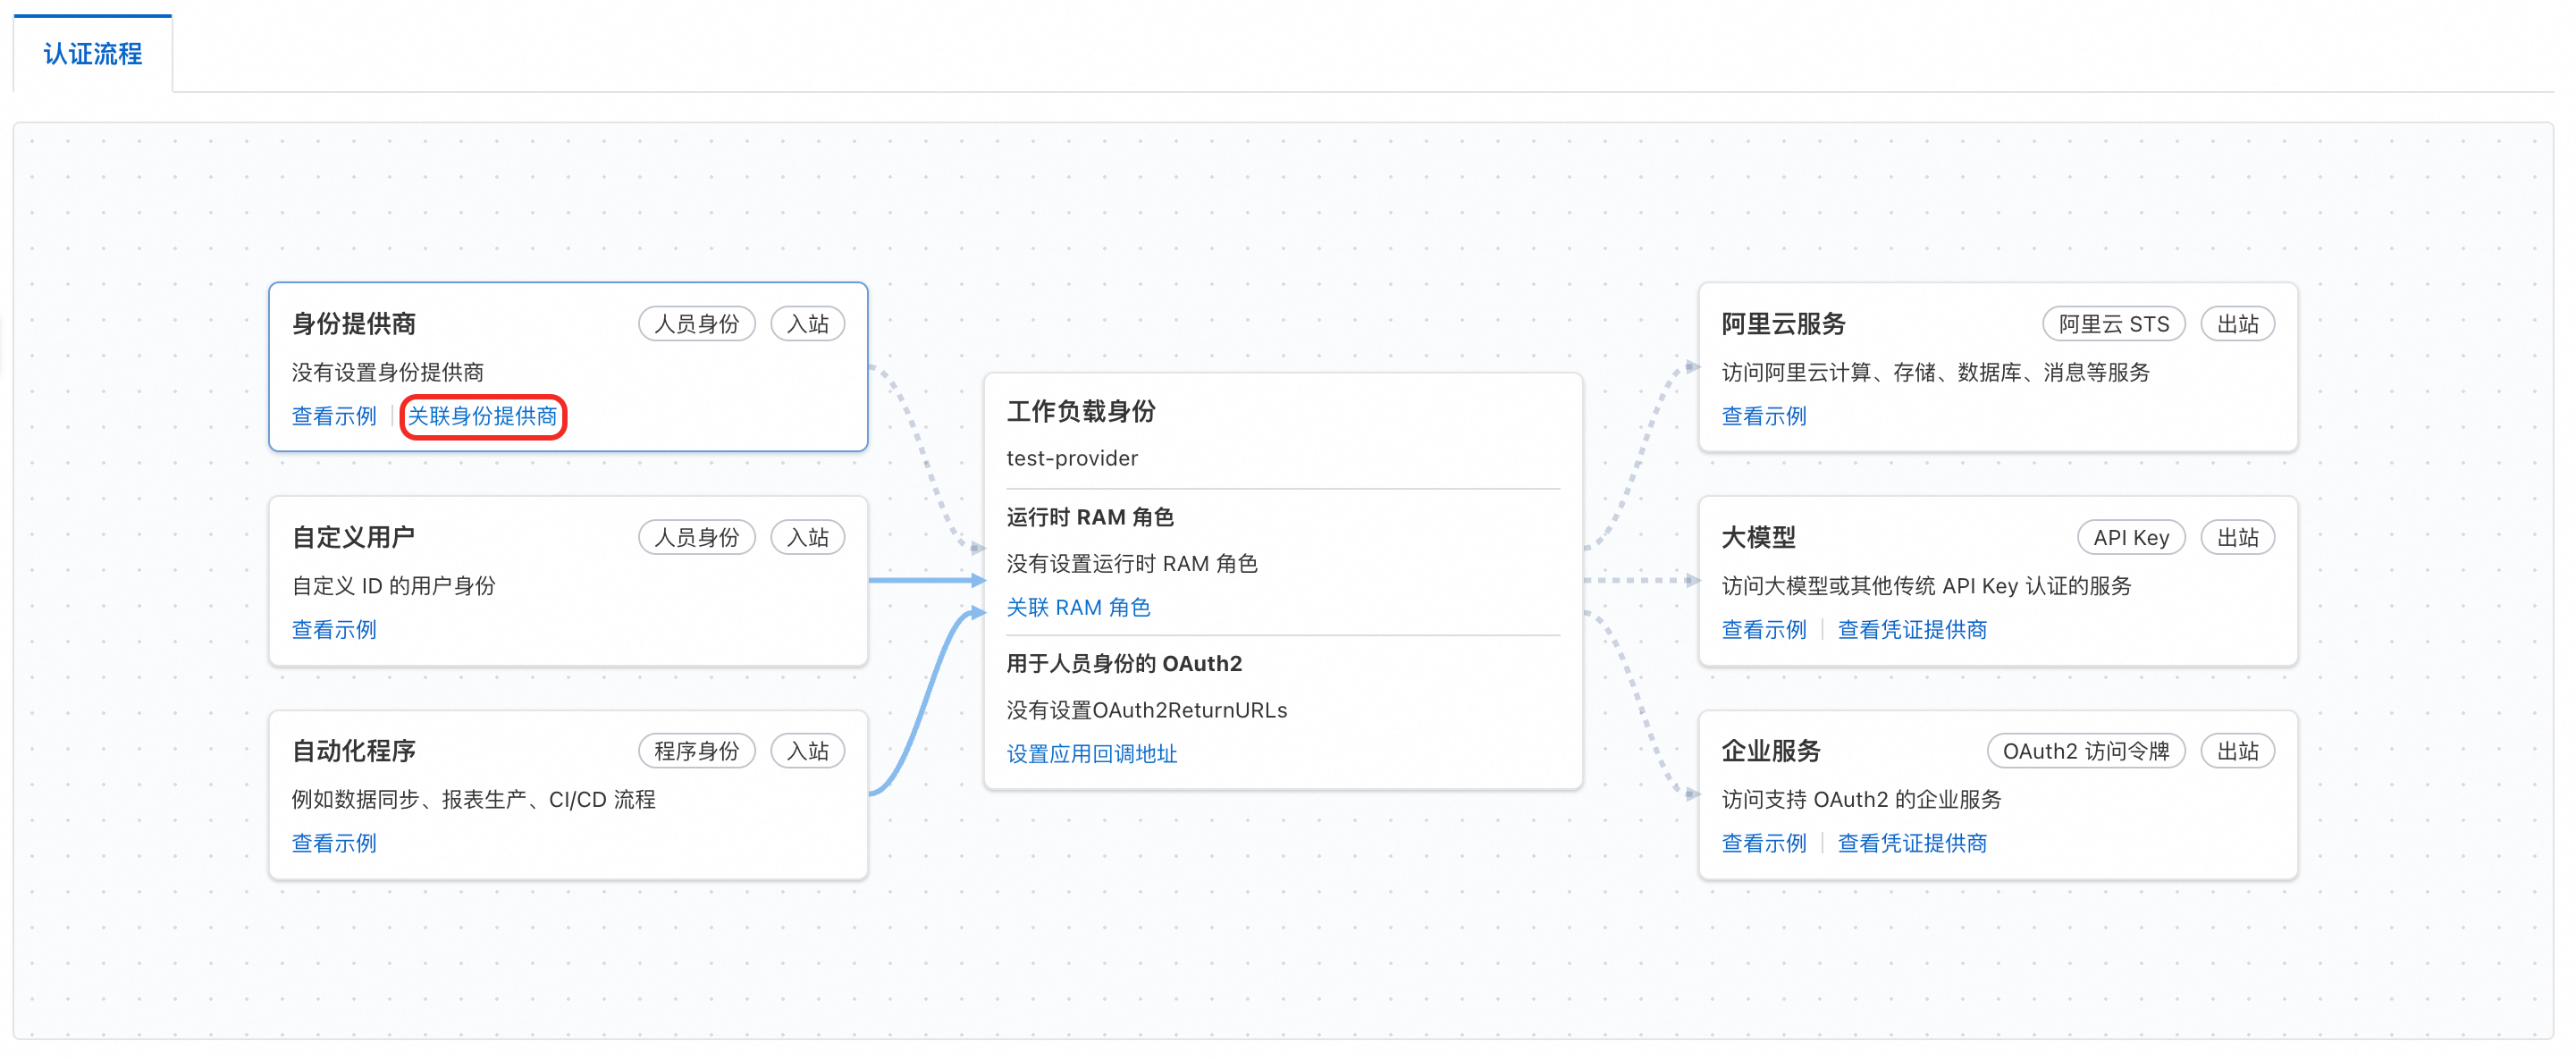
Task: Click 查看凭证提供商 in 企业服务 card
Action: [x=1911, y=843]
